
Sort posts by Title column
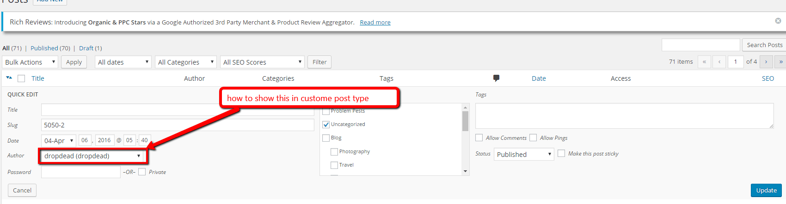tap(38, 78)
